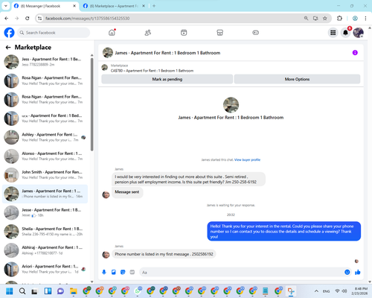Go back using the Marketplace back arrow
Image resolution: width=372 pixels, height=298 pixels.
(8, 47)
